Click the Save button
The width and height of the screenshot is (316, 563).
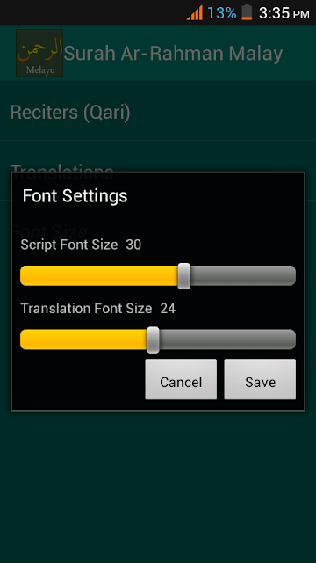point(260,379)
